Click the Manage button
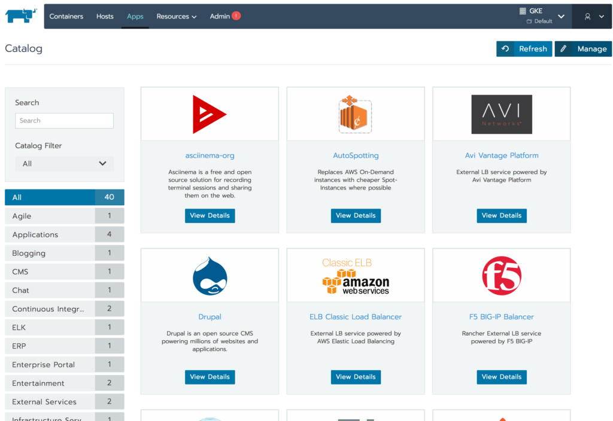This screenshot has width=613, height=421. tap(583, 49)
